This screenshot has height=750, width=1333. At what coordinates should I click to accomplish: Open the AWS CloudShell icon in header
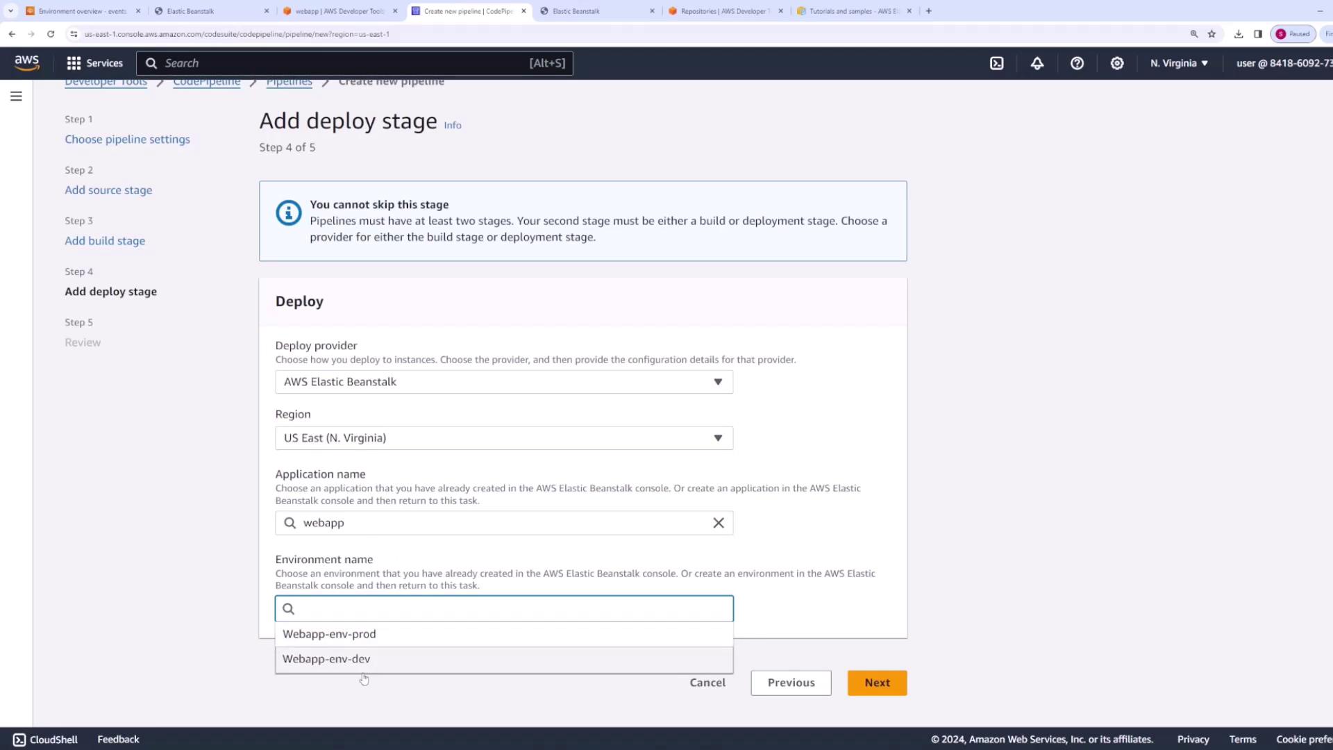(996, 63)
